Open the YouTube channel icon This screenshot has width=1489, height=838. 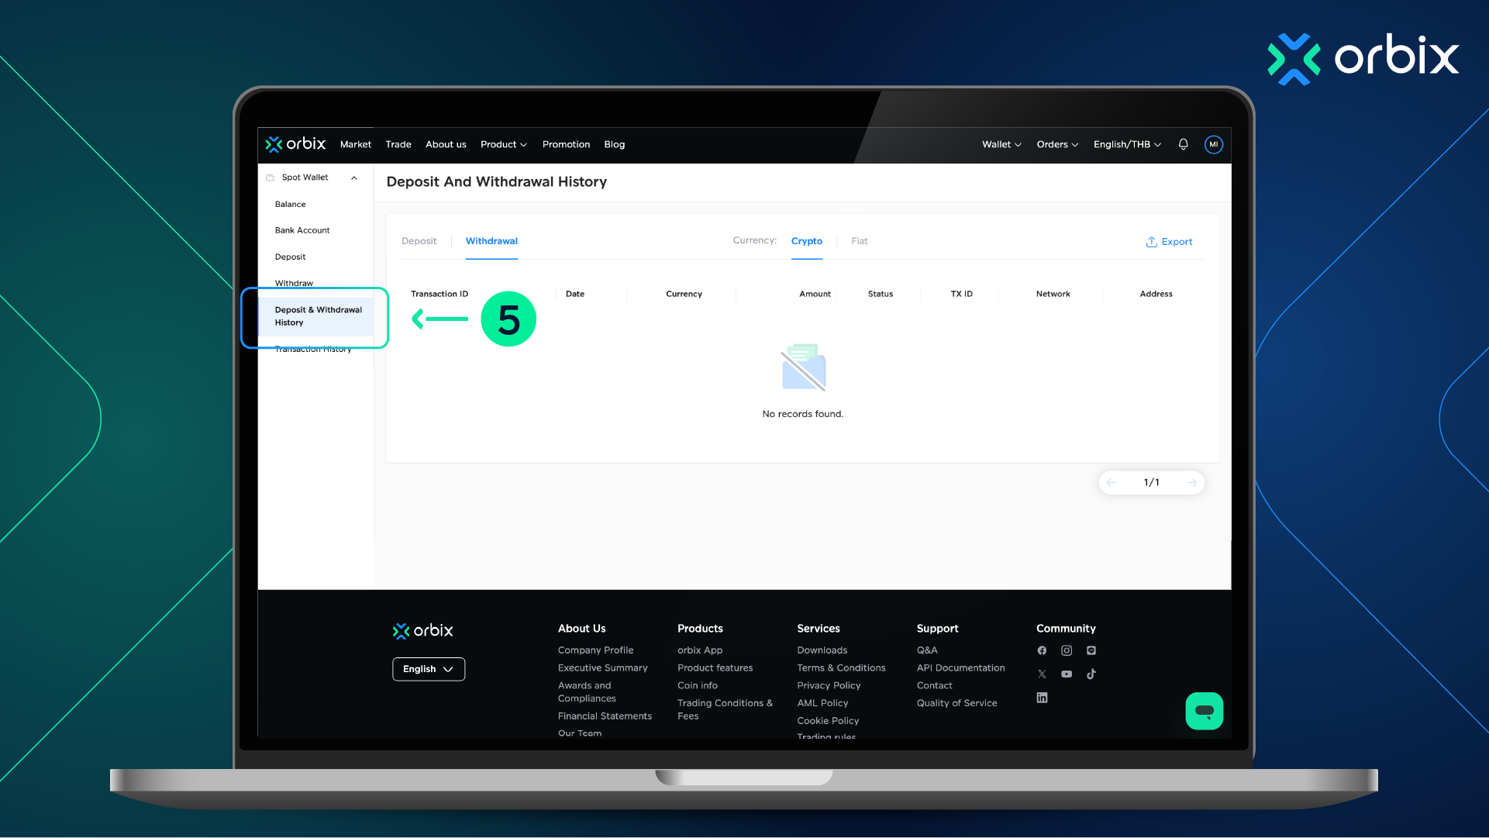pos(1067,674)
